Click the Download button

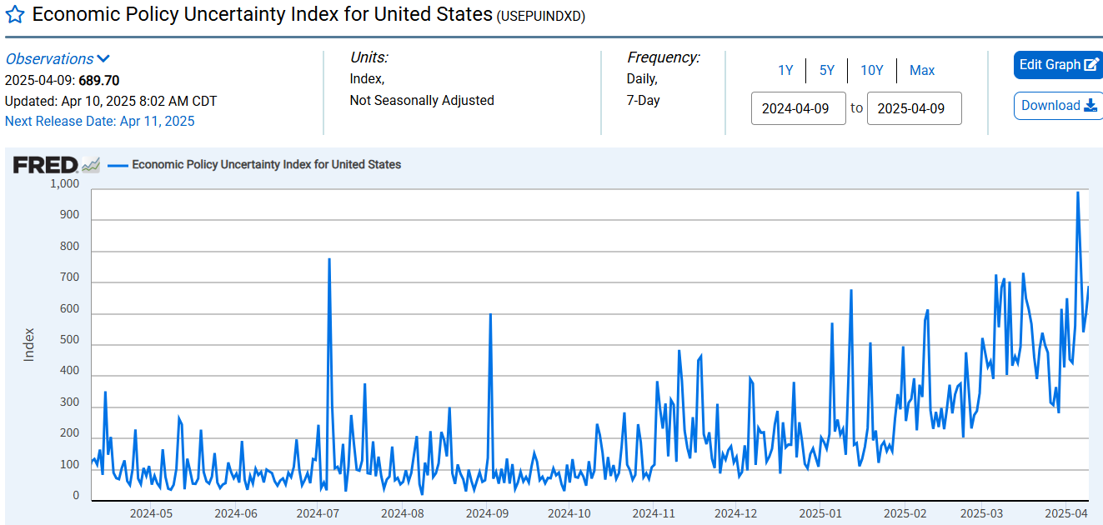coord(1059,106)
